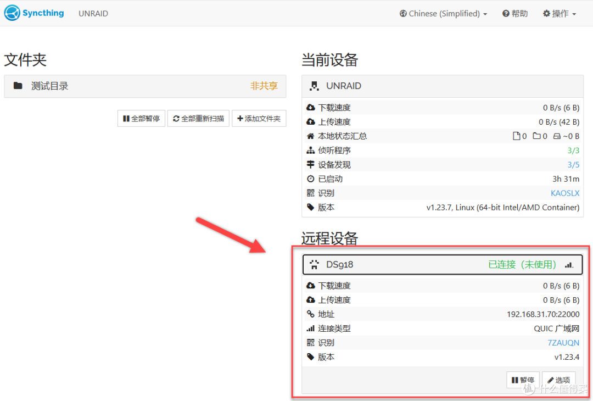This screenshot has height=401, width=593.
Task: Click the question mark icon beside 帮助
Action: [x=506, y=14]
